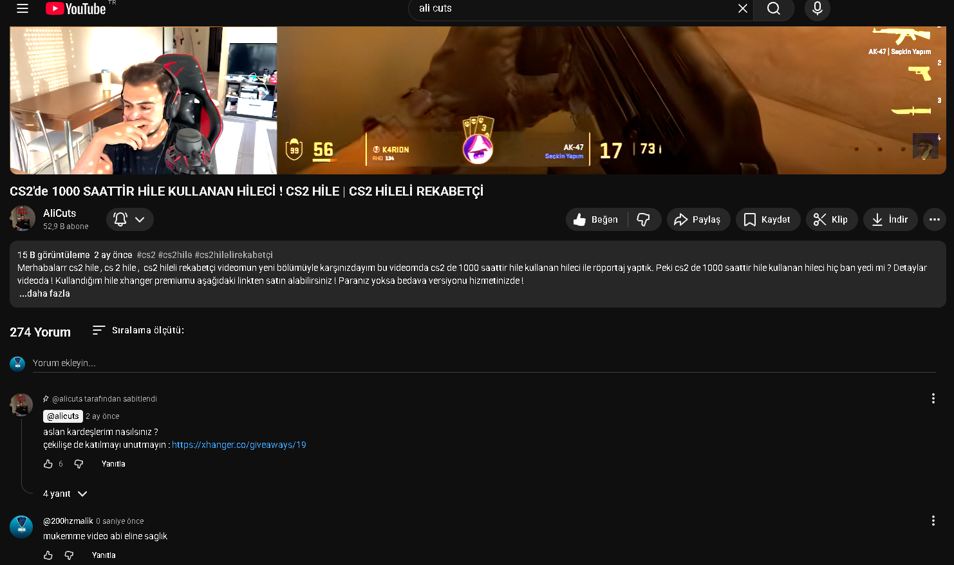Click '0 saniye önce' comment timestamp
Image resolution: width=954 pixels, height=565 pixels.
(120, 521)
